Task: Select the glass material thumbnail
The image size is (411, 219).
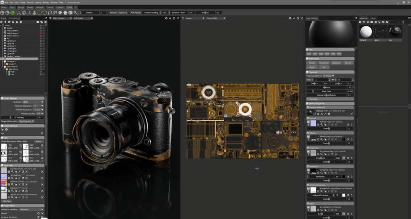Action: (380, 32)
